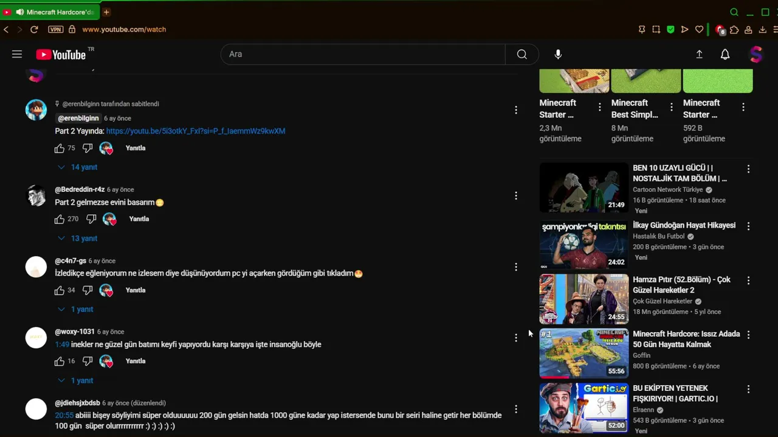Start voice search with the microphone

point(558,54)
